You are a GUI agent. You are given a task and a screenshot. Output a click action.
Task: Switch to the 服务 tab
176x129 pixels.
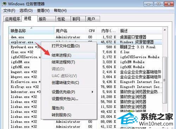(x=46, y=19)
